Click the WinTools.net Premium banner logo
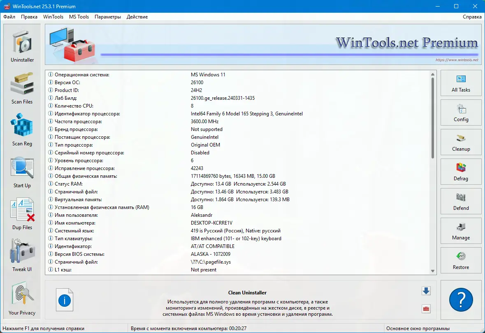 (x=407, y=43)
